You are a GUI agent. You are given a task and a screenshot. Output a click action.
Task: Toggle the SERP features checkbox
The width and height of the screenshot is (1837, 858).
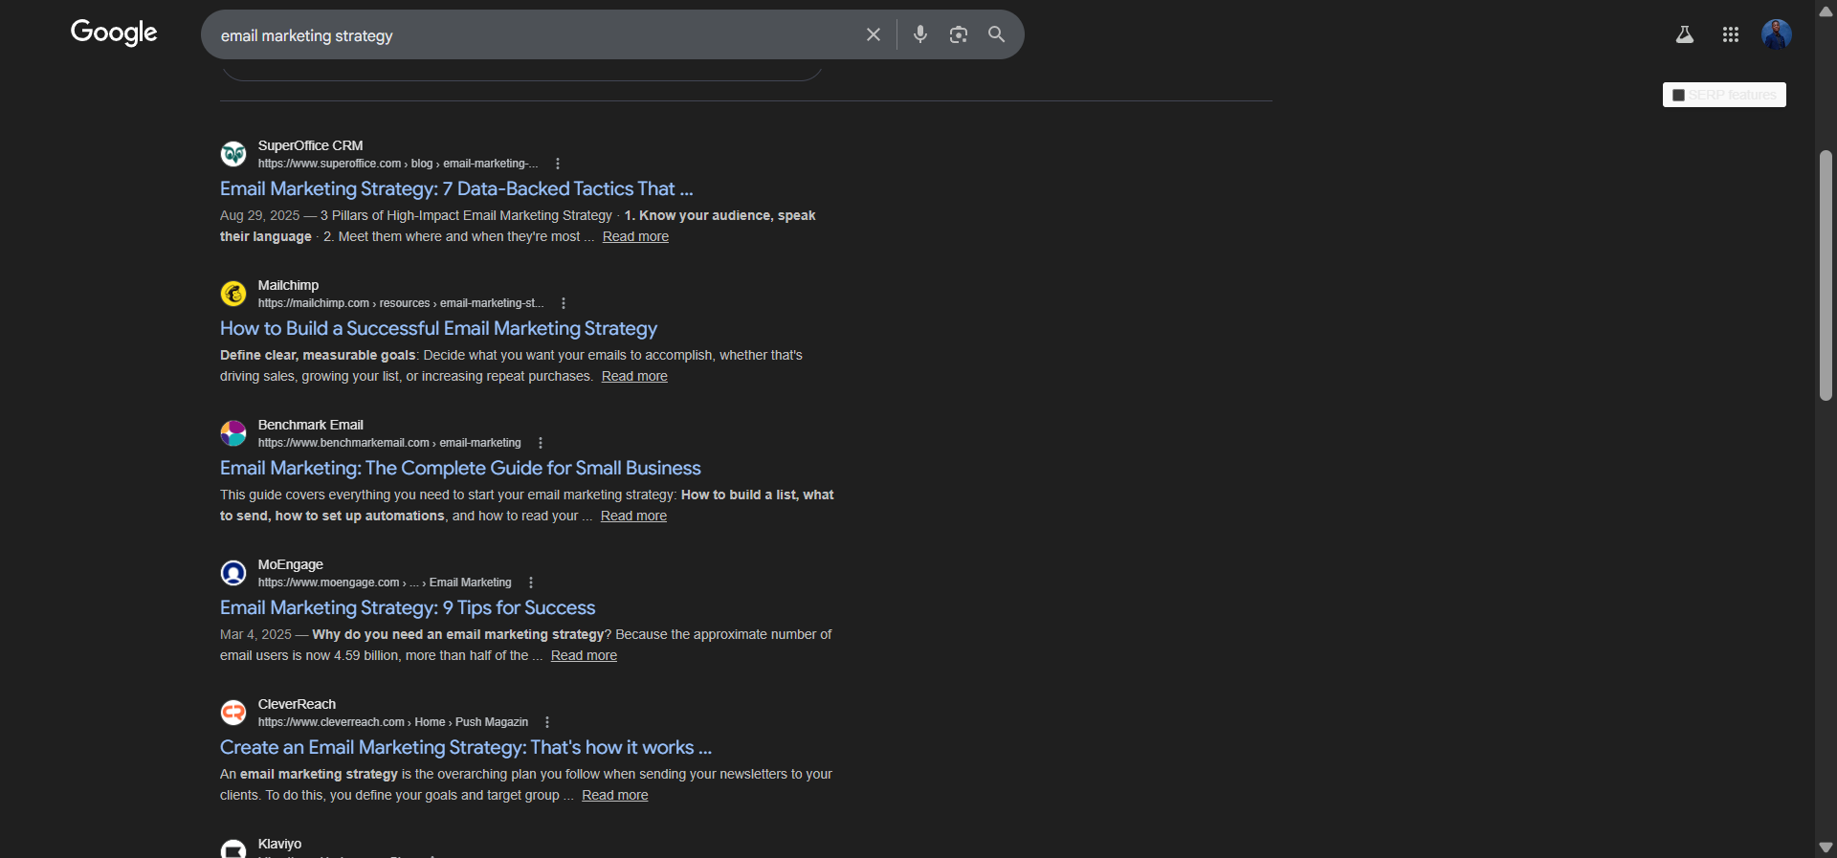[1678, 95]
